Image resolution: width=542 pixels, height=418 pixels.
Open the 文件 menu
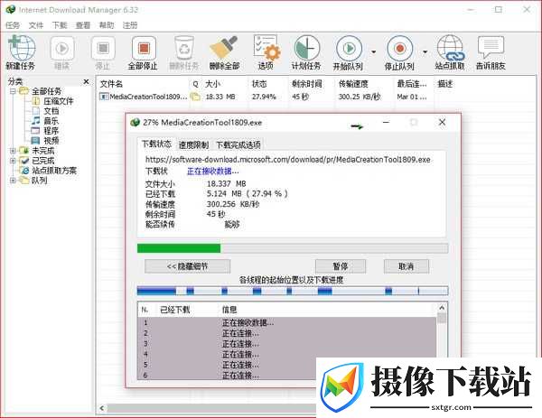pos(36,25)
